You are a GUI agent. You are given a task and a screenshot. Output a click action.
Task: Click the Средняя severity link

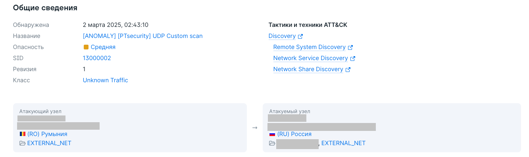point(103,47)
